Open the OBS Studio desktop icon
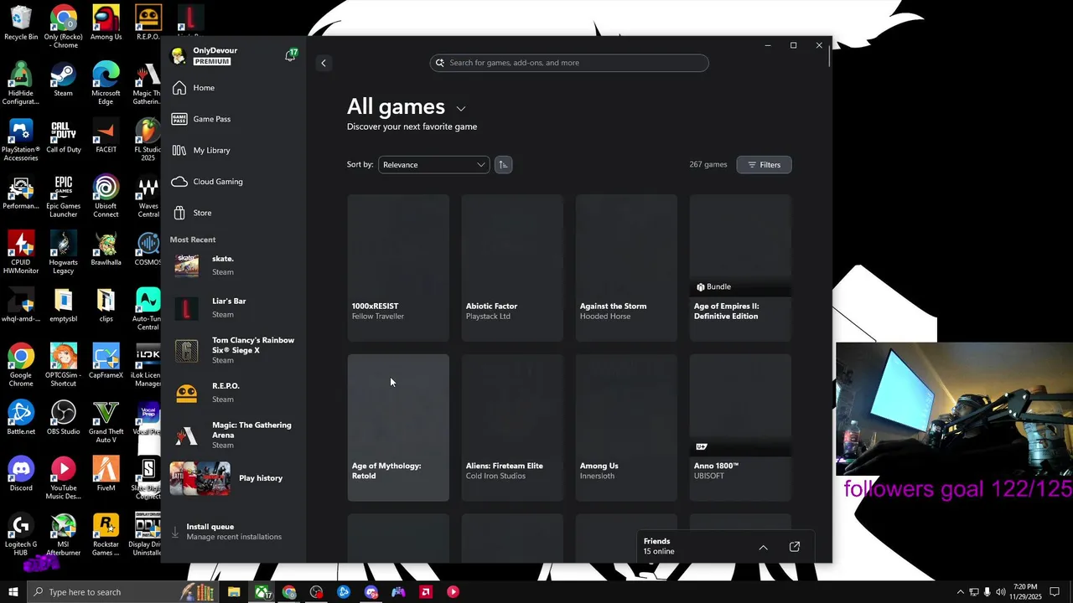The height and width of the screenshot is (603, 1073). [63, 418]
